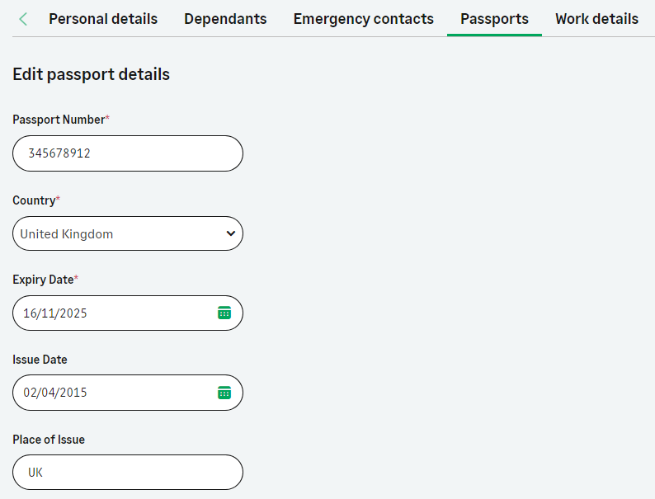Click the Expiry Date field label
This screenshot has height=499, width=655.
(43, 280)
